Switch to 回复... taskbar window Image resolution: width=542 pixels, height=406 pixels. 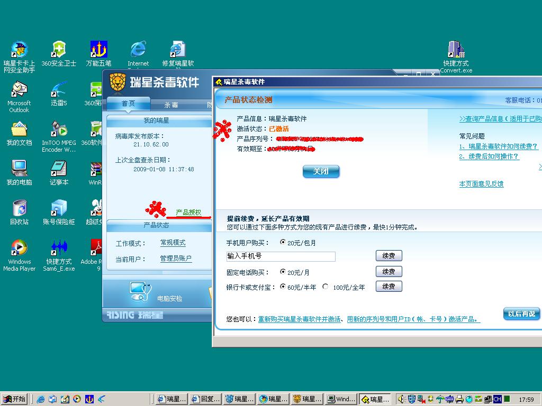click(x=205, y=399)
